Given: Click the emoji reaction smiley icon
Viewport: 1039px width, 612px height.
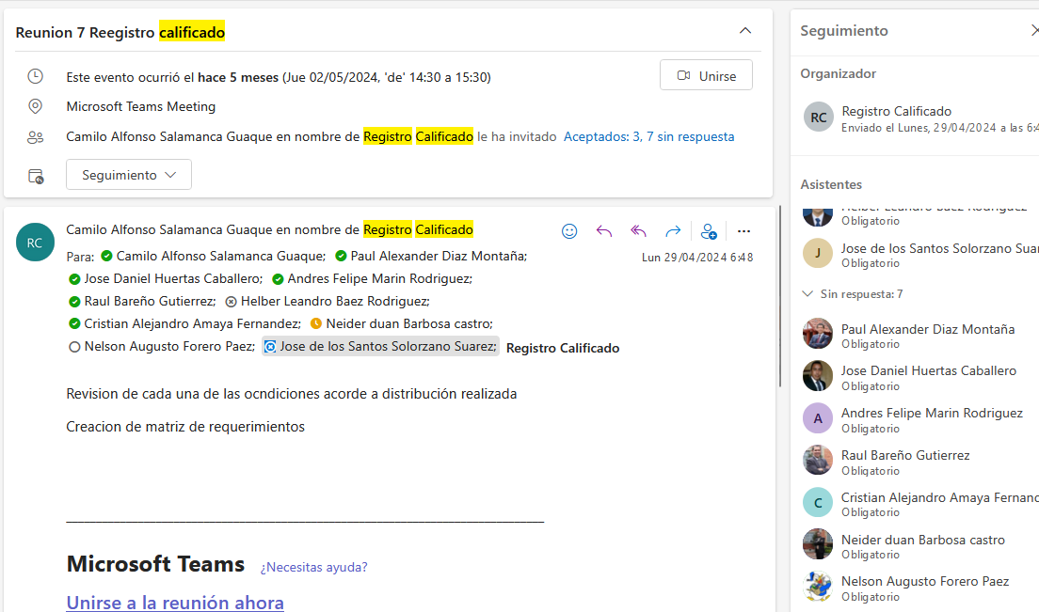Looking at the screenshot, I should point(569,231).
